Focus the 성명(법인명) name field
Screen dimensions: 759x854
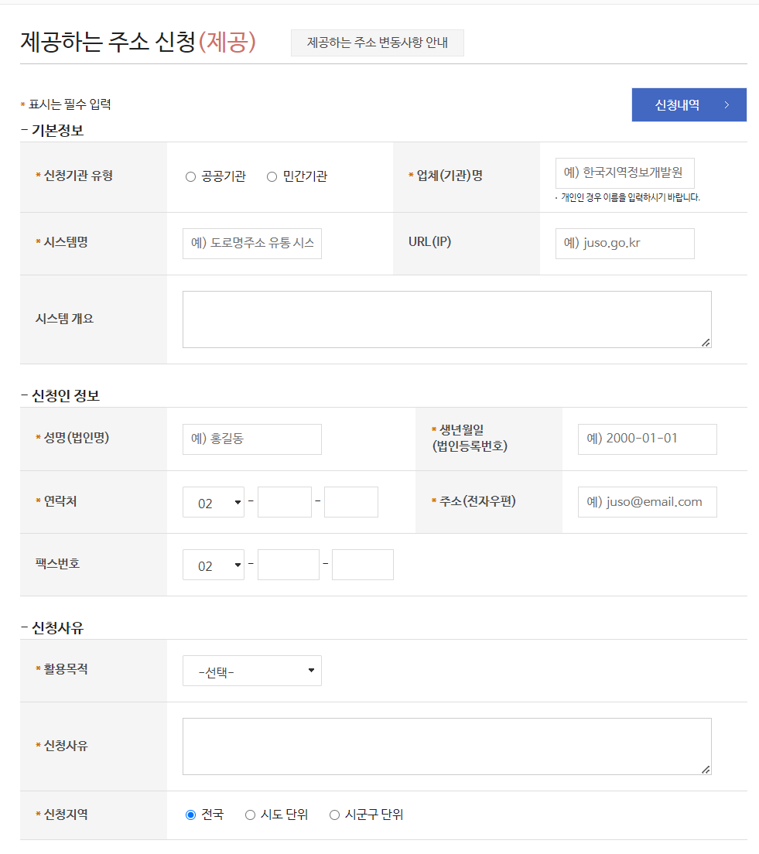coord(252,439)
